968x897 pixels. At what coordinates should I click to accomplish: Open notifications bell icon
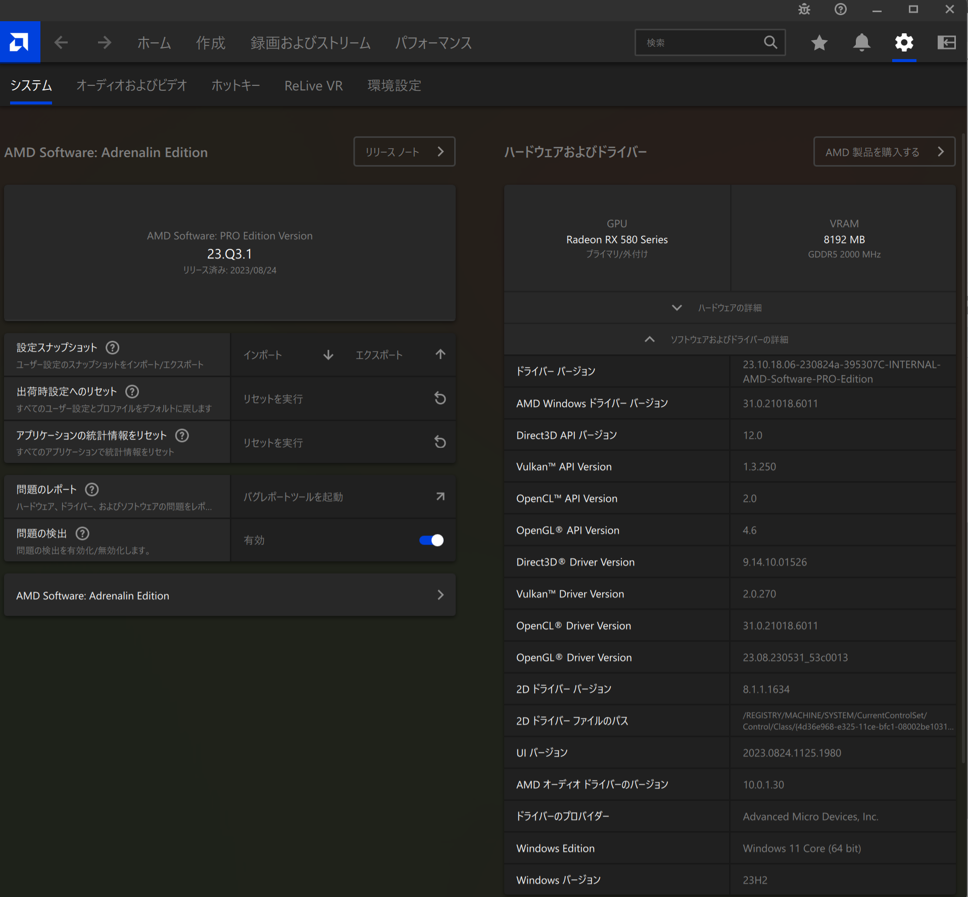(861, 42)
